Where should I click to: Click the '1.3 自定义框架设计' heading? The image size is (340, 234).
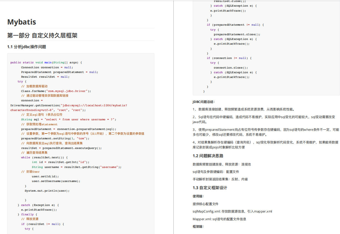(x=210, y=188)
